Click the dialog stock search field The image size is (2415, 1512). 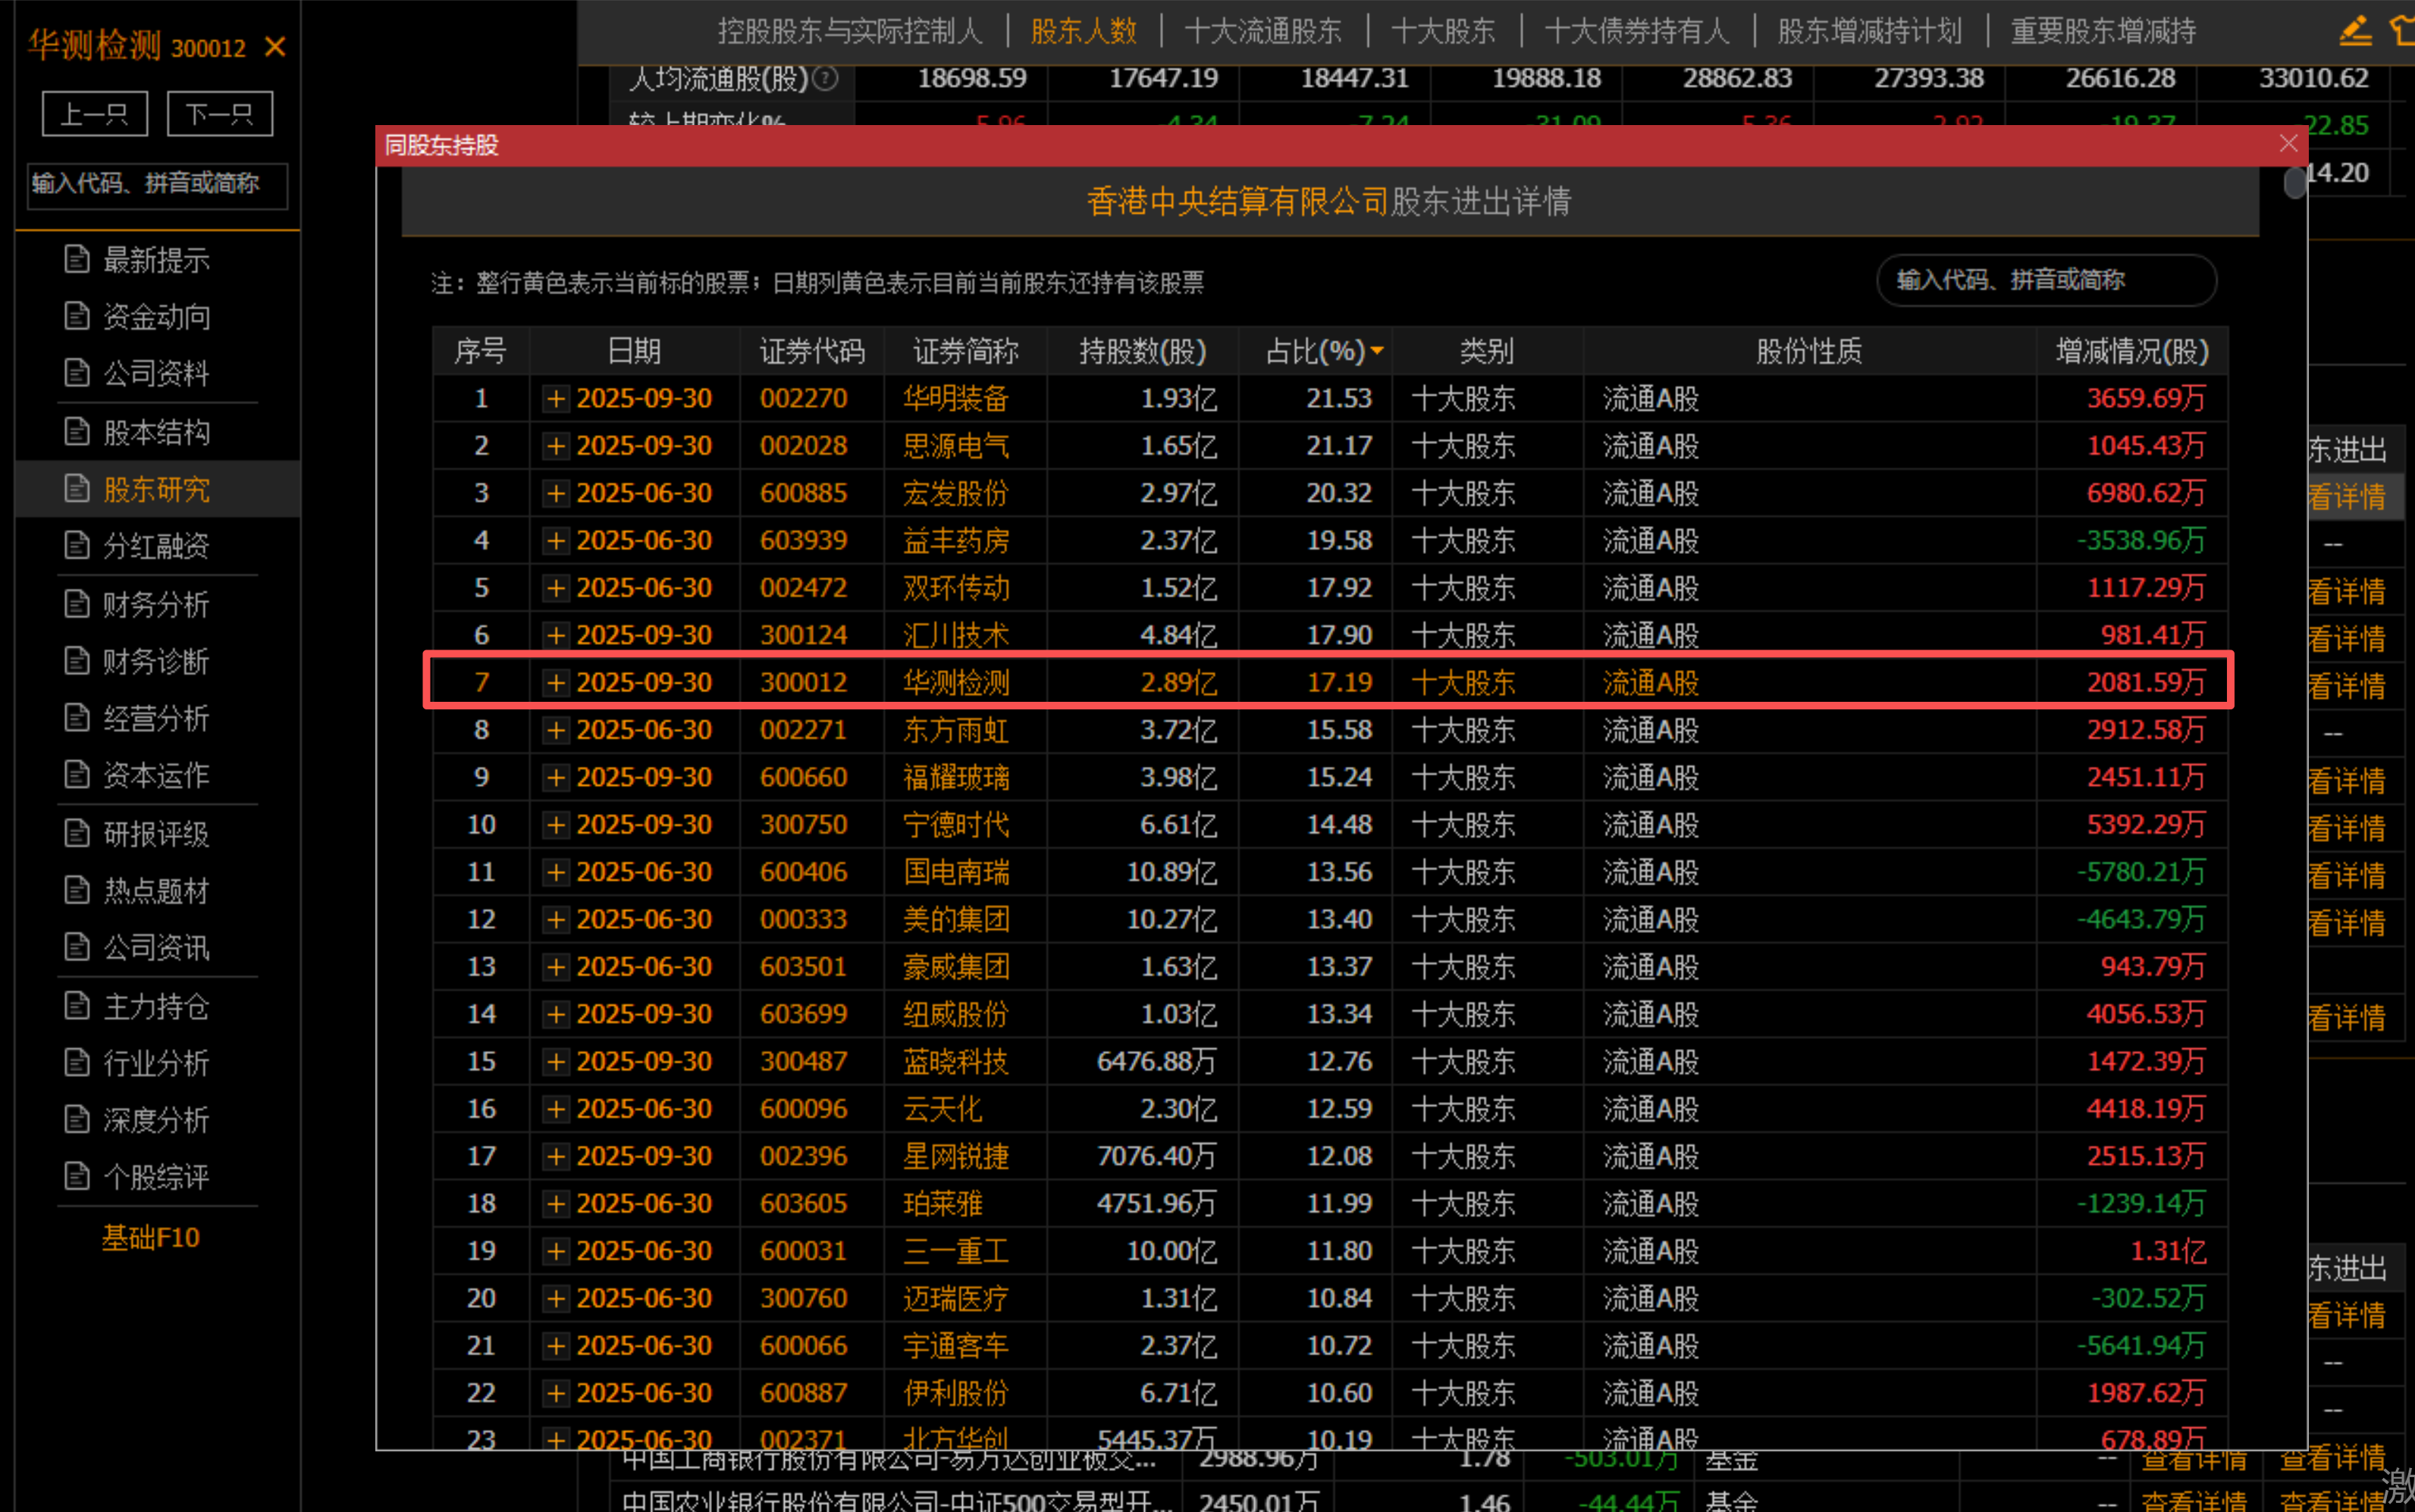(2045, 280)
